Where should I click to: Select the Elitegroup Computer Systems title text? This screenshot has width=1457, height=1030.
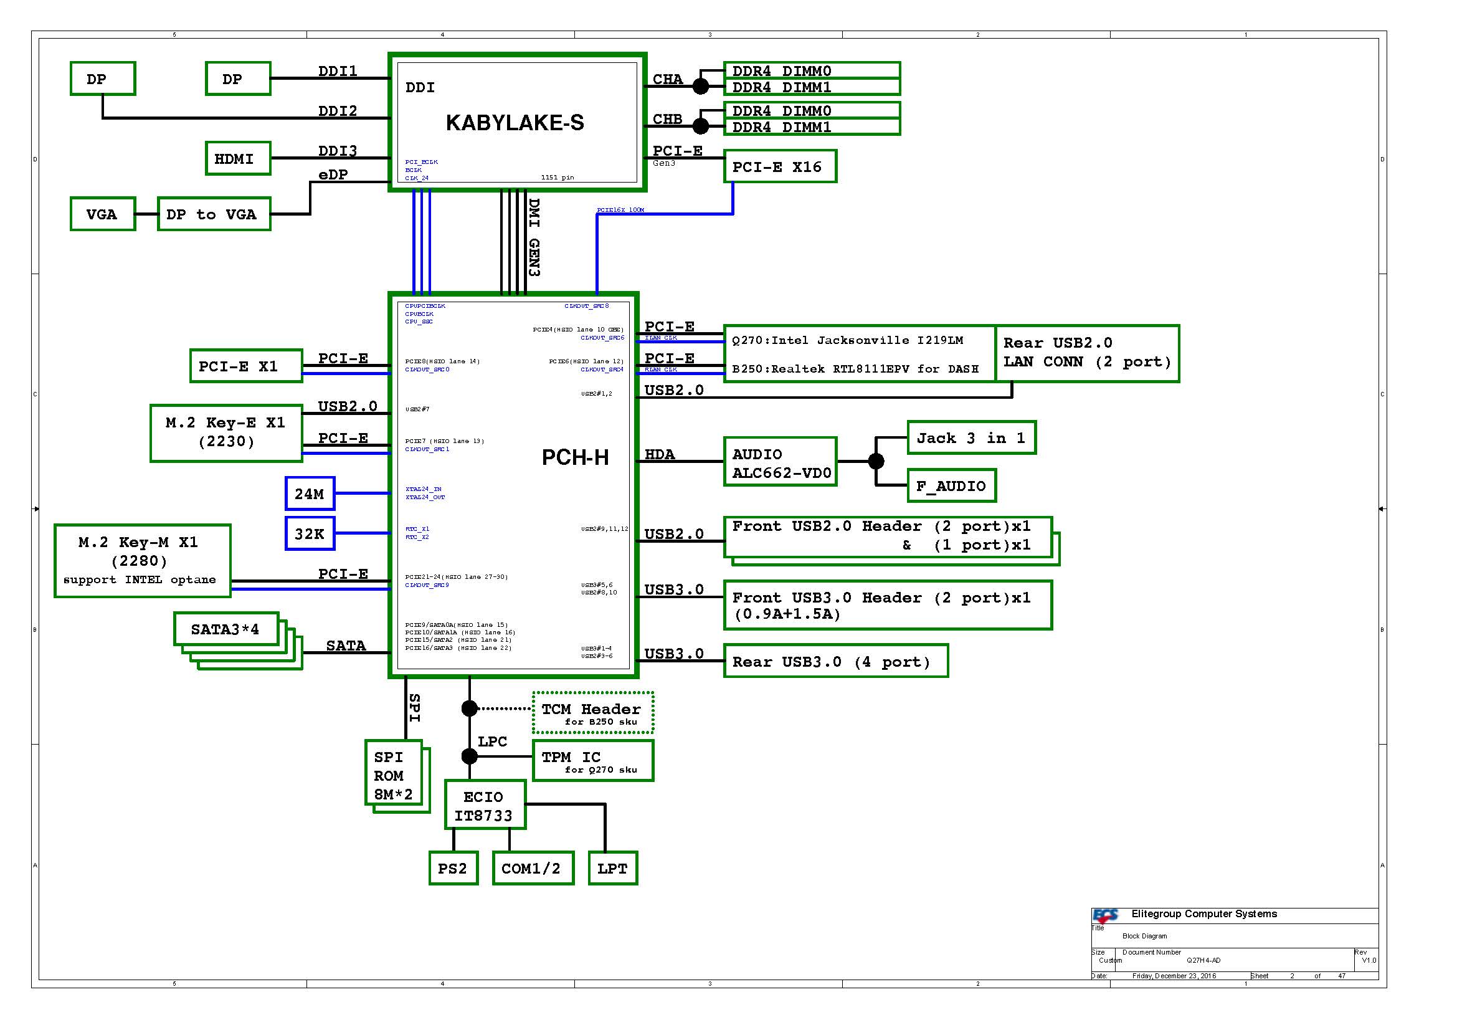pos(1204,914)
